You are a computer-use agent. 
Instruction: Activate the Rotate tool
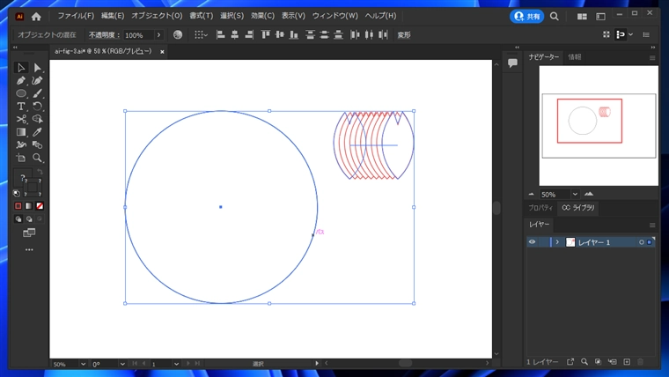(38, 107)
